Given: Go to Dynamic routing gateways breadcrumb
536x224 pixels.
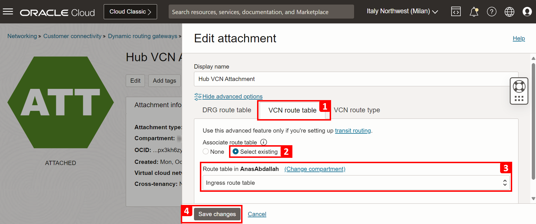Looking at the screenshot, I should tap(143, 36).
